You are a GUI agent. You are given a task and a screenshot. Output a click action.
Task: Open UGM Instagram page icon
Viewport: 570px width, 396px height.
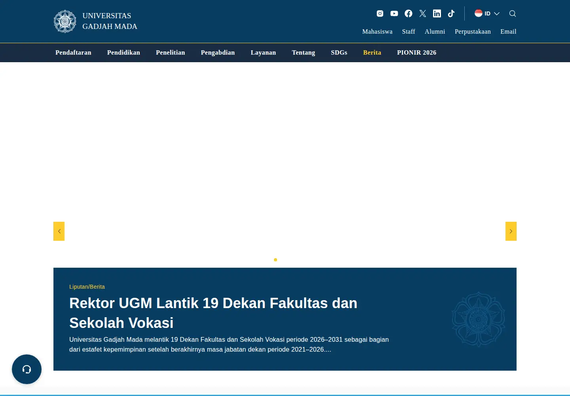pos(380,13)
